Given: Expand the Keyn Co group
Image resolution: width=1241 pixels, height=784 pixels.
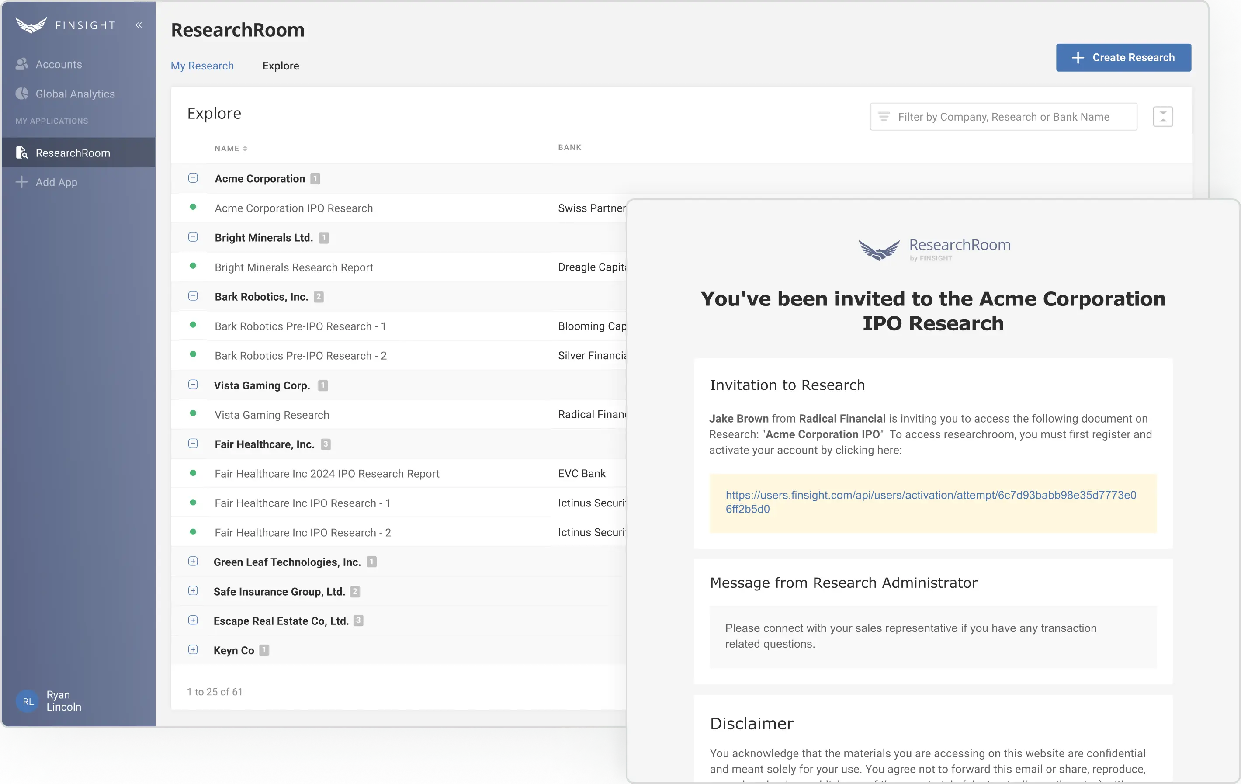Looking at the screenshot, I should point(193,650).
